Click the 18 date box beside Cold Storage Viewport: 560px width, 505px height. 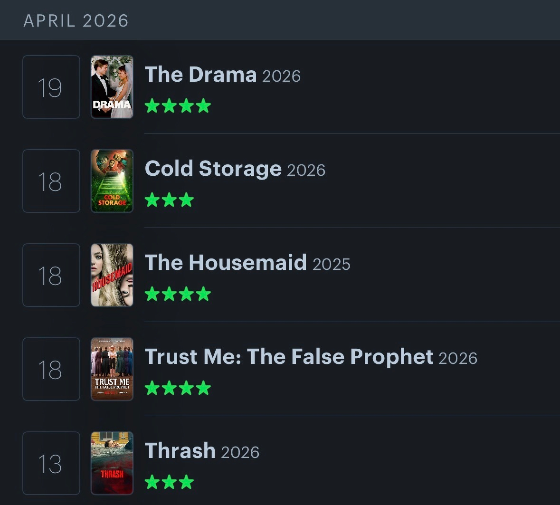[x=51, y=181]
